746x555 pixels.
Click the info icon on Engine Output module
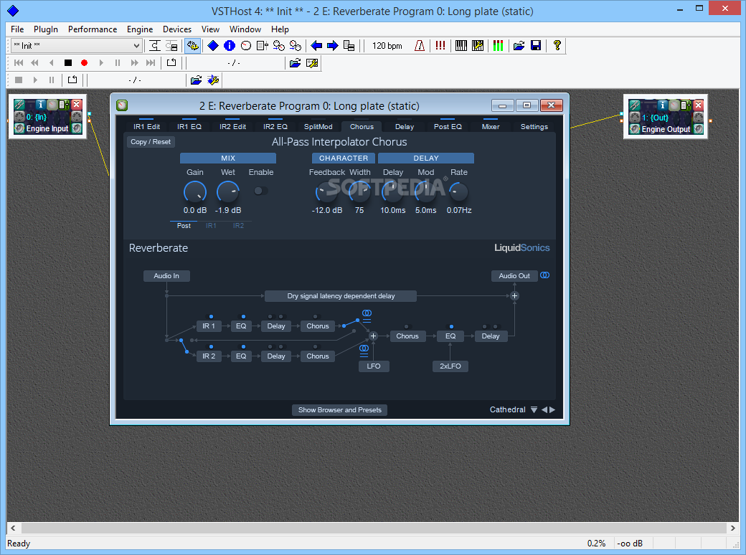(662, 105)
